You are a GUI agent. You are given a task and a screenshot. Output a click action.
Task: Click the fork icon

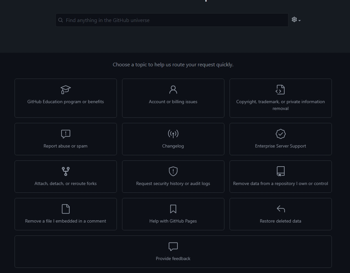point(66,171)
